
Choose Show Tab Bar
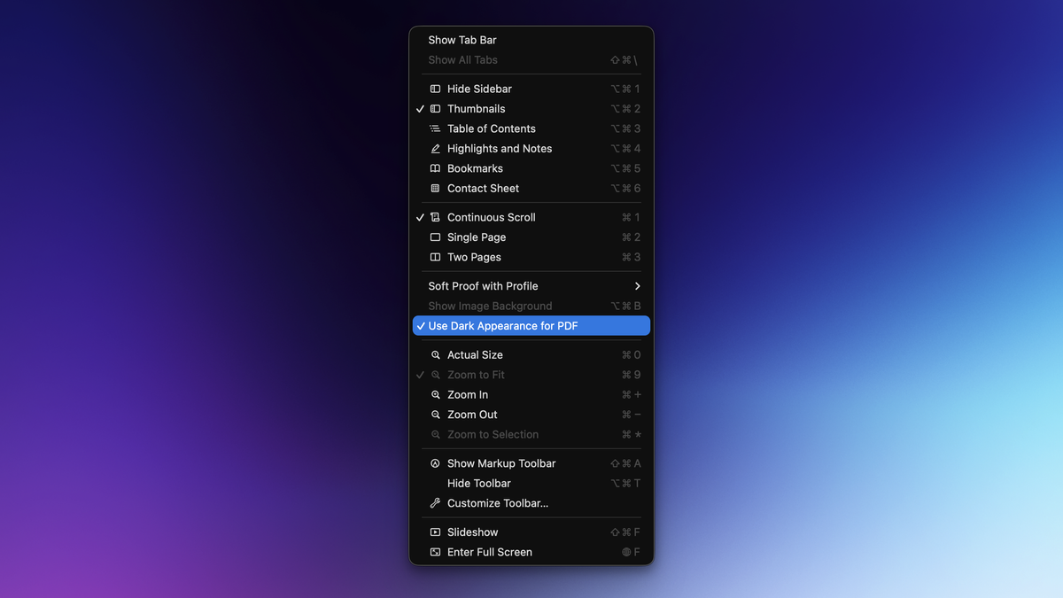coord(462,40)
